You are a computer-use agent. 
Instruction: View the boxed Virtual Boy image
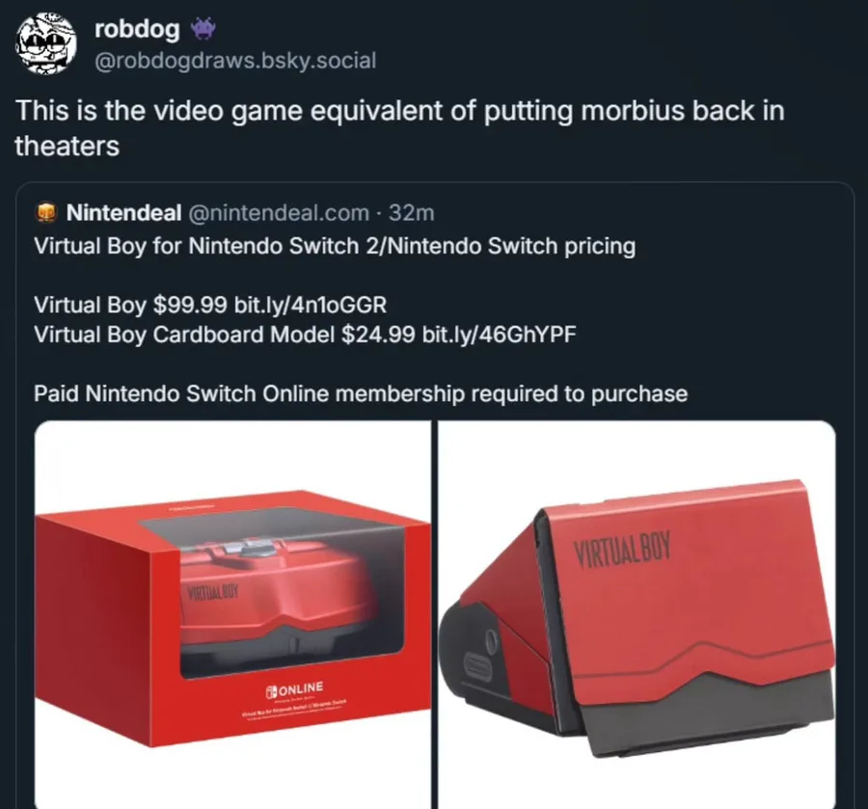(x=233, y=615)
